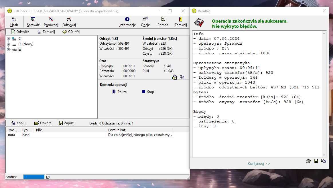Click the 'Błędy: 0 Ostrzeżenia: 0 Inne: 1' summary
The image size is (333, 188).
[111, 123]
